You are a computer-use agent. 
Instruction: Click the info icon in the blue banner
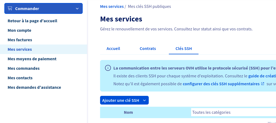[x=108, y=68]
